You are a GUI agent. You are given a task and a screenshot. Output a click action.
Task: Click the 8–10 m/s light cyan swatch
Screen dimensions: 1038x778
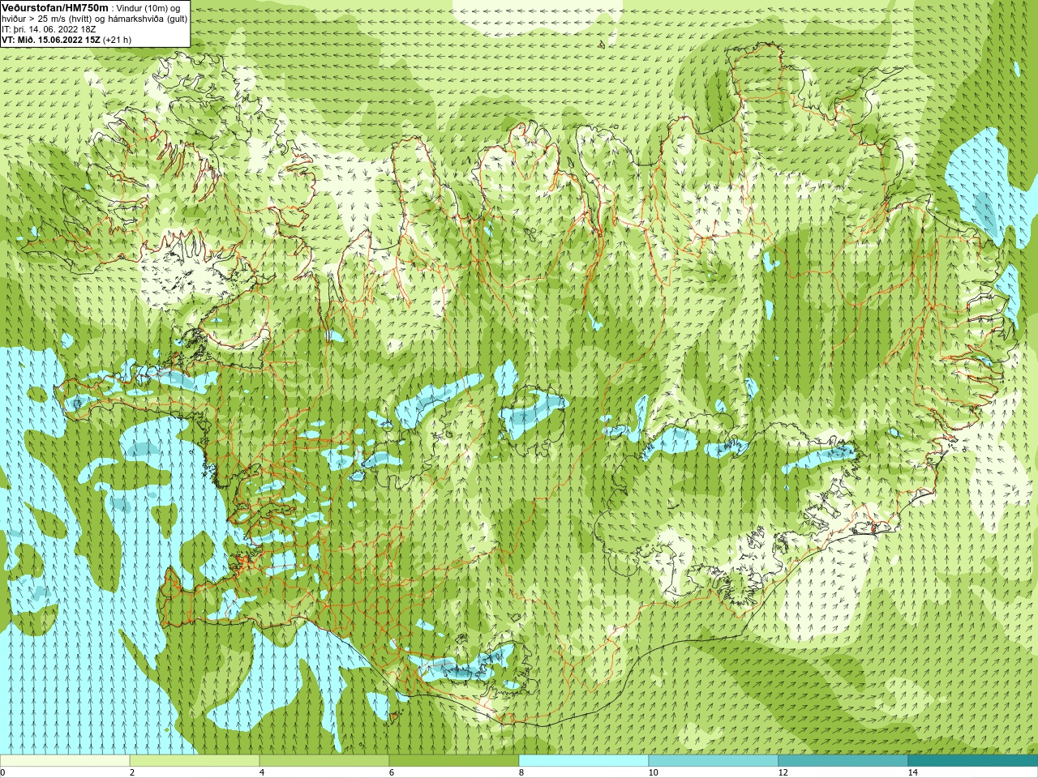tap(584, 761)
